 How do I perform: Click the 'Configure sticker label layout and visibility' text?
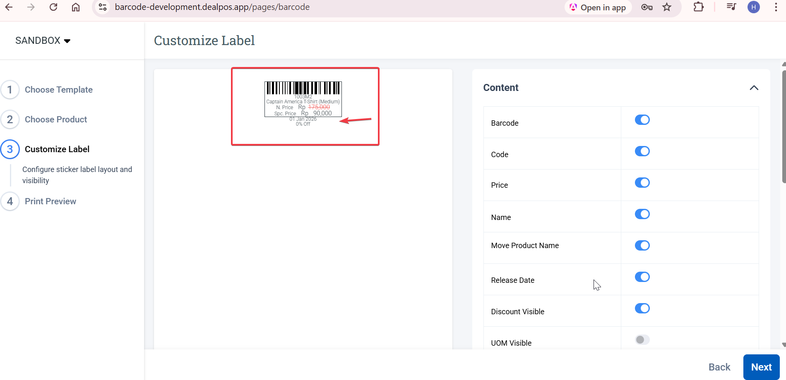point(77,175)
